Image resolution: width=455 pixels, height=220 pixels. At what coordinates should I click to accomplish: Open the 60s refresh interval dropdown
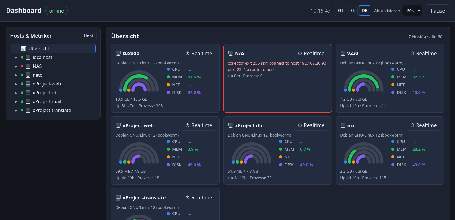point(412,11)
